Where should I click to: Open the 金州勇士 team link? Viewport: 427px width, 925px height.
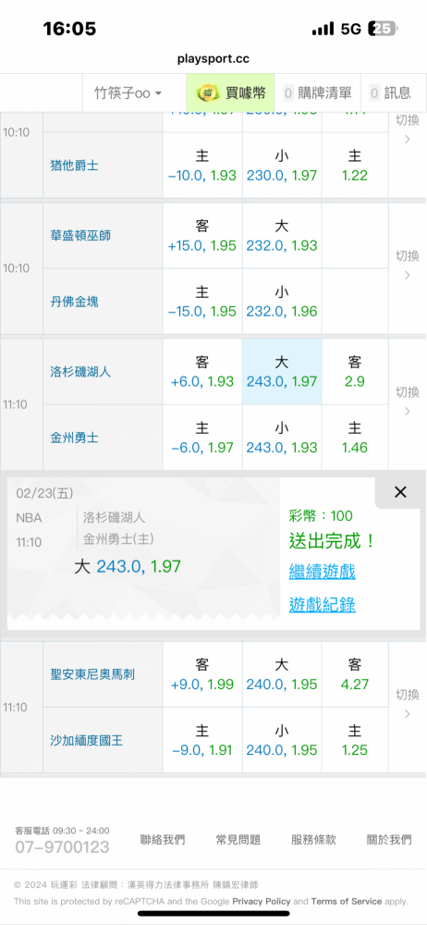tap(74, 438)
